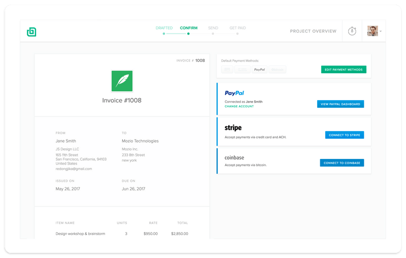Viewport: 406px width, 258px height.
Task: Click the Send progress dot
Action: pyautogui.click(x=213, y=34)
